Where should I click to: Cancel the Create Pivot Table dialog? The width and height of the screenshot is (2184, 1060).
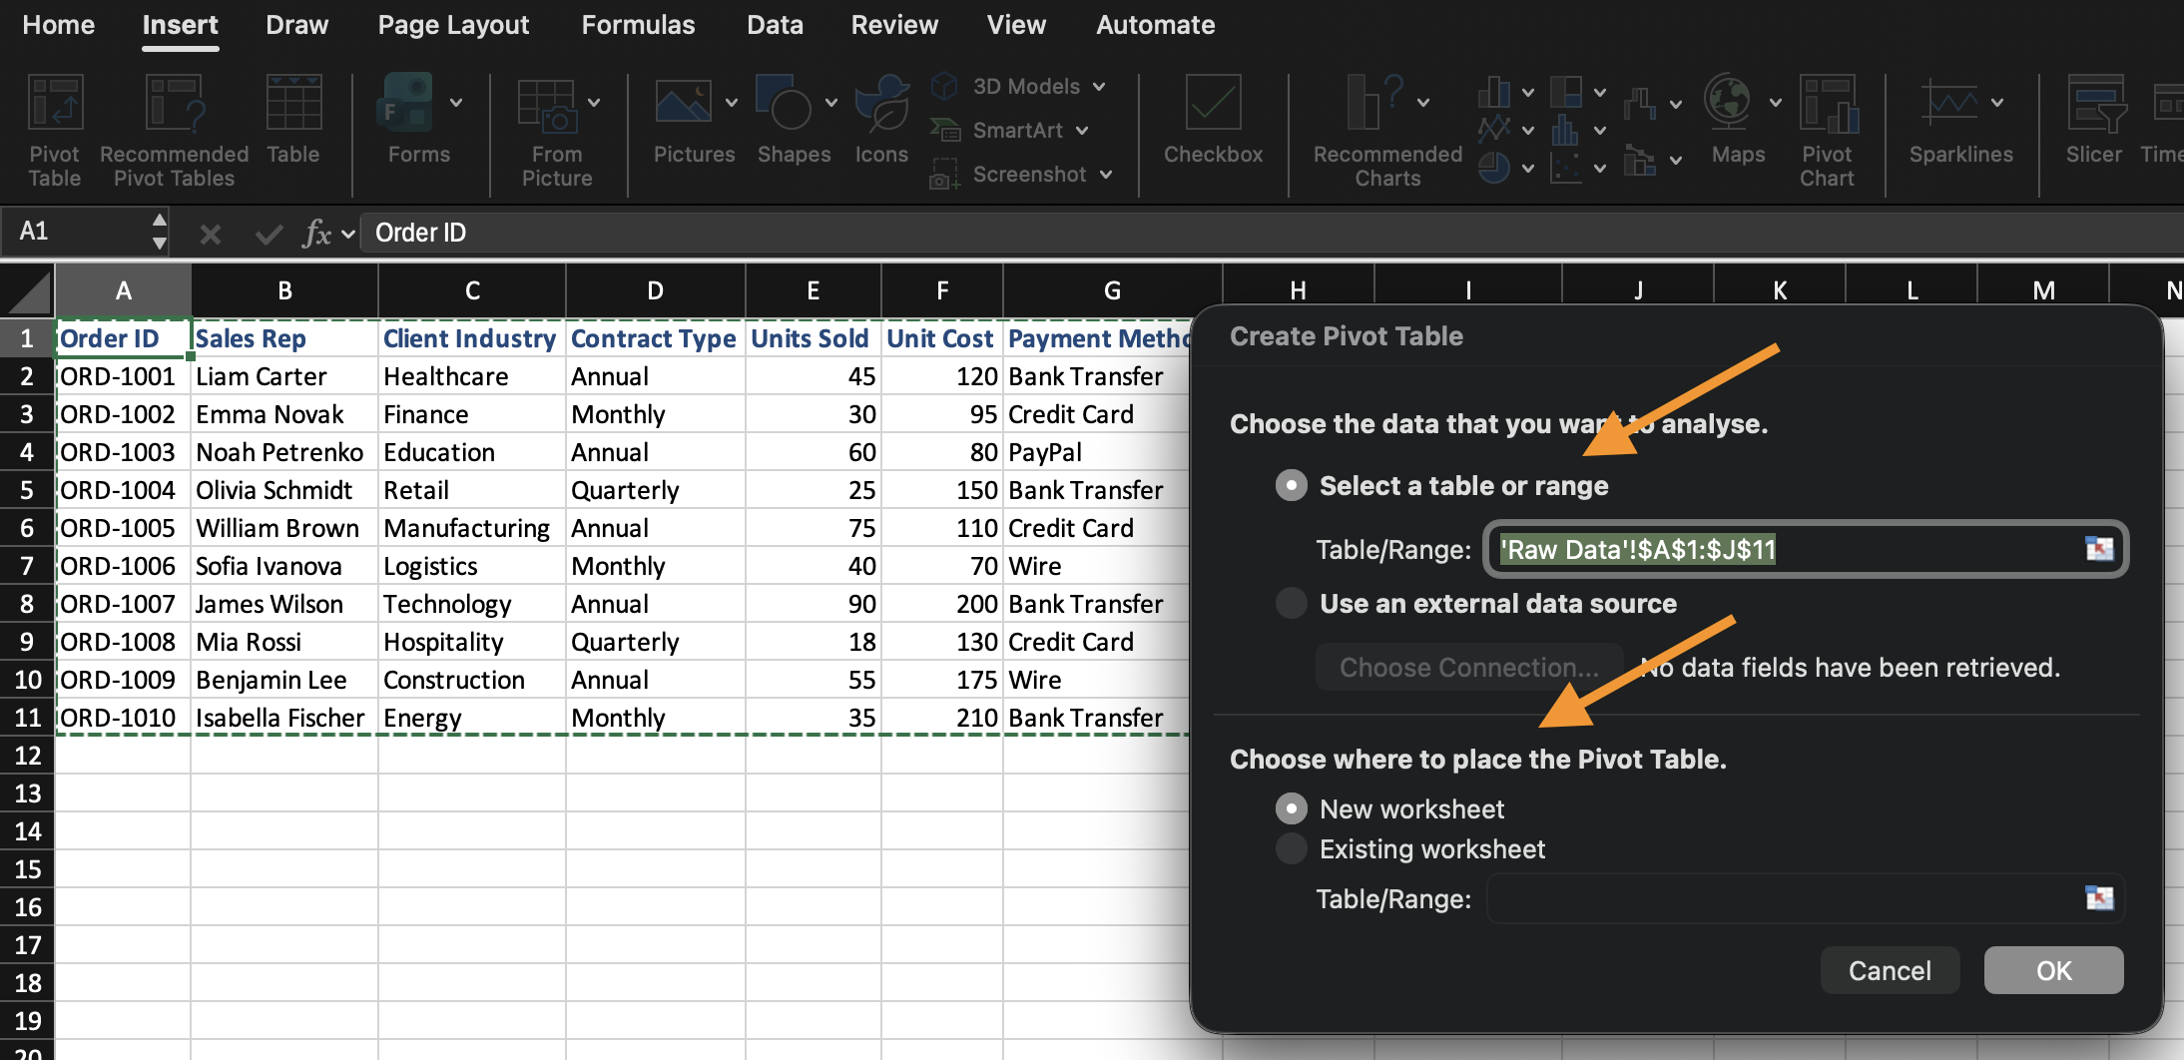pos(1890,970)
